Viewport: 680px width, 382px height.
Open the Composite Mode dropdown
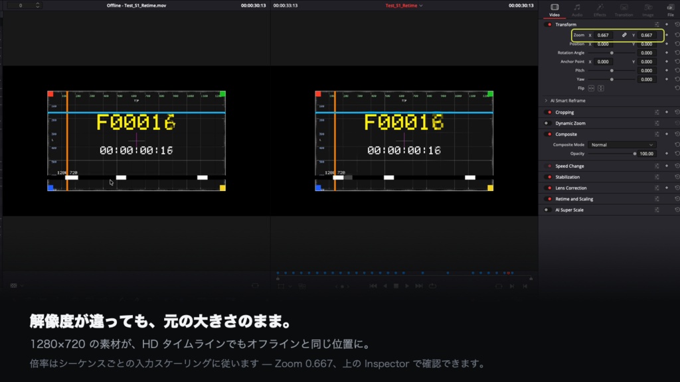tap(622, 145)
